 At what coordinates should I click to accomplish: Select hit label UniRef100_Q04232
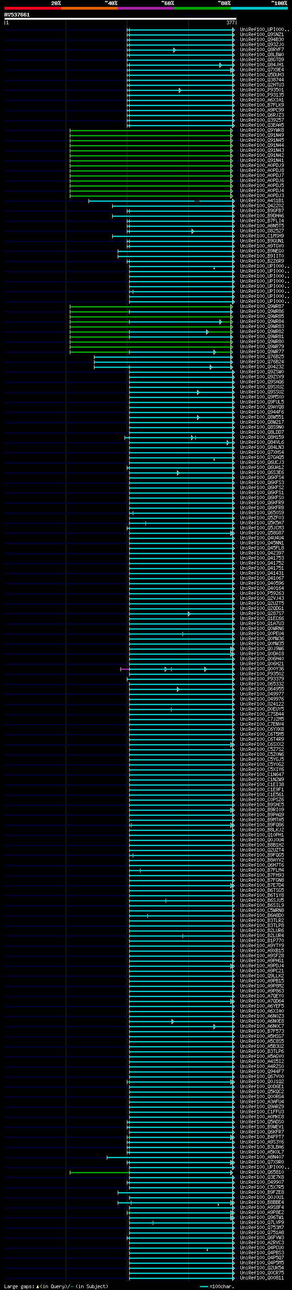pyautogui.click(x=262, y=367)
